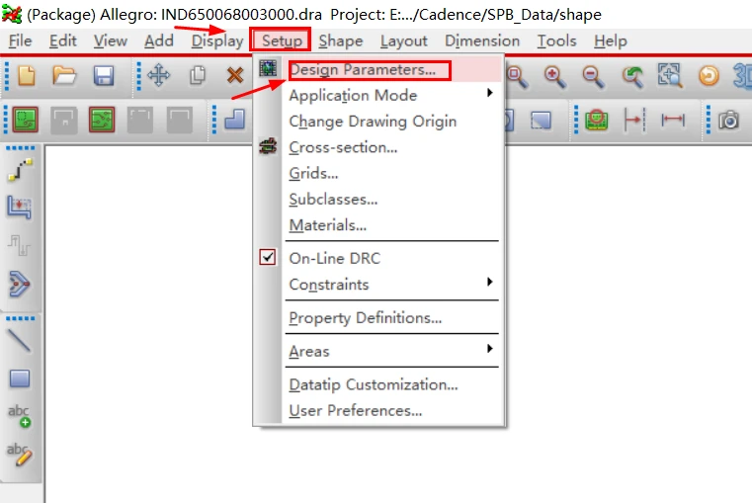Open the Layout menu

click(404, 42)
